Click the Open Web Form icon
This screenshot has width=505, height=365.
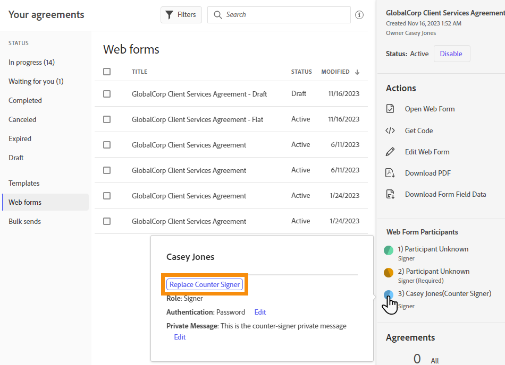[x=390, y=109]
